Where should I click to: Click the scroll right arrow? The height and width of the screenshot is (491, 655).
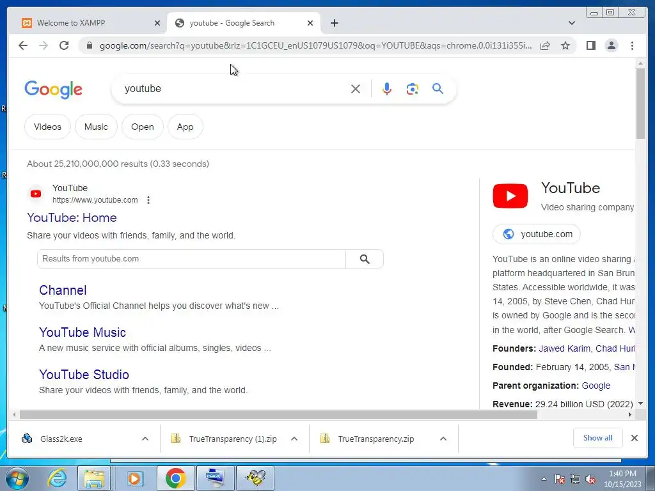pyautogui.click(x=630, y=414)
